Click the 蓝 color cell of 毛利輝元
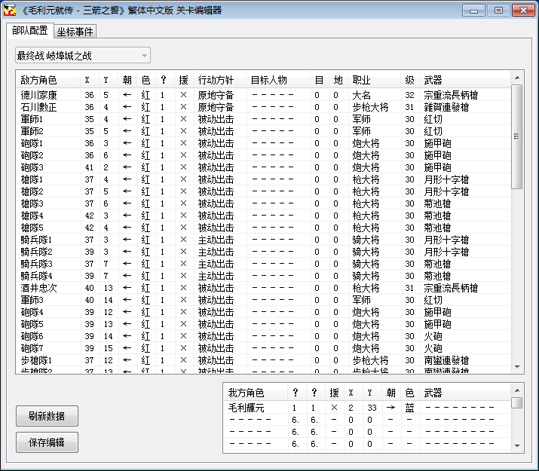 click(x=409, y=408)
